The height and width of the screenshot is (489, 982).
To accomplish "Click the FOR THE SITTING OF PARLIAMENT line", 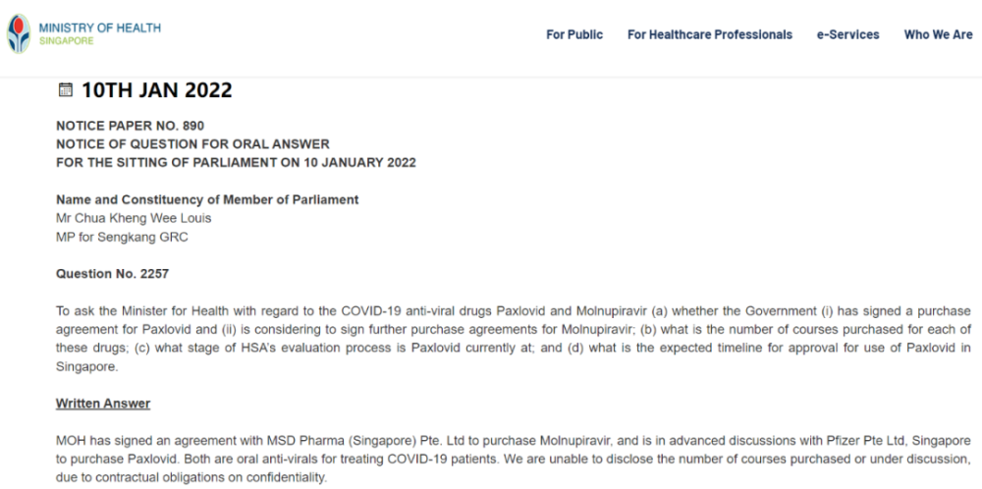I will point(236,163).
